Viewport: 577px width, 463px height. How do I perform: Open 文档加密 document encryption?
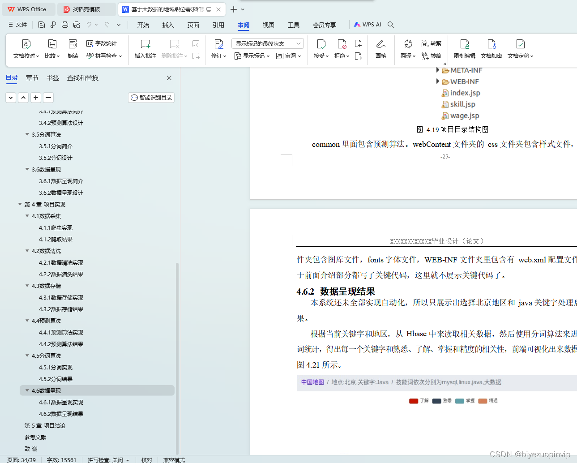(x=492, y=49)
